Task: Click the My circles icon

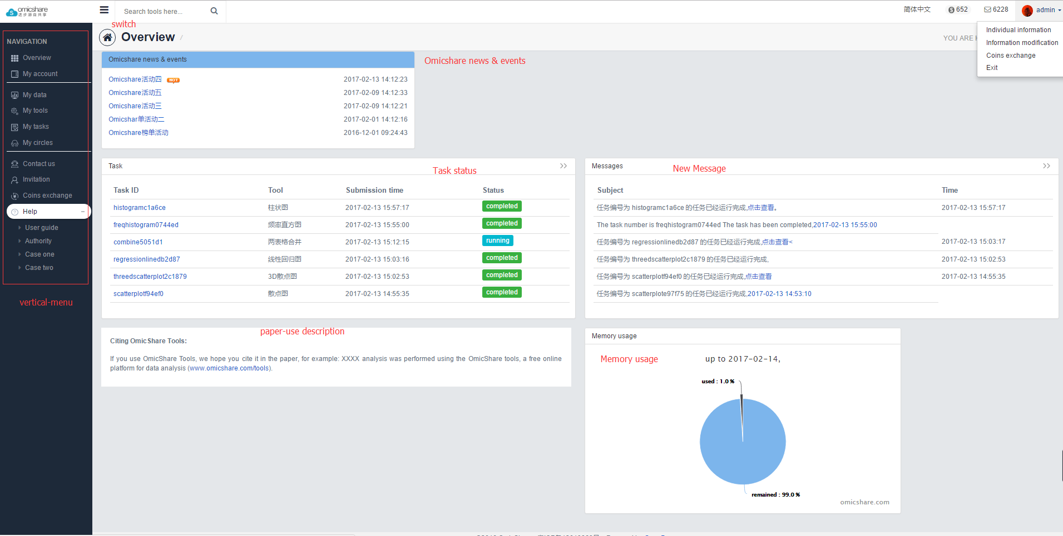Action: (14, 143)
